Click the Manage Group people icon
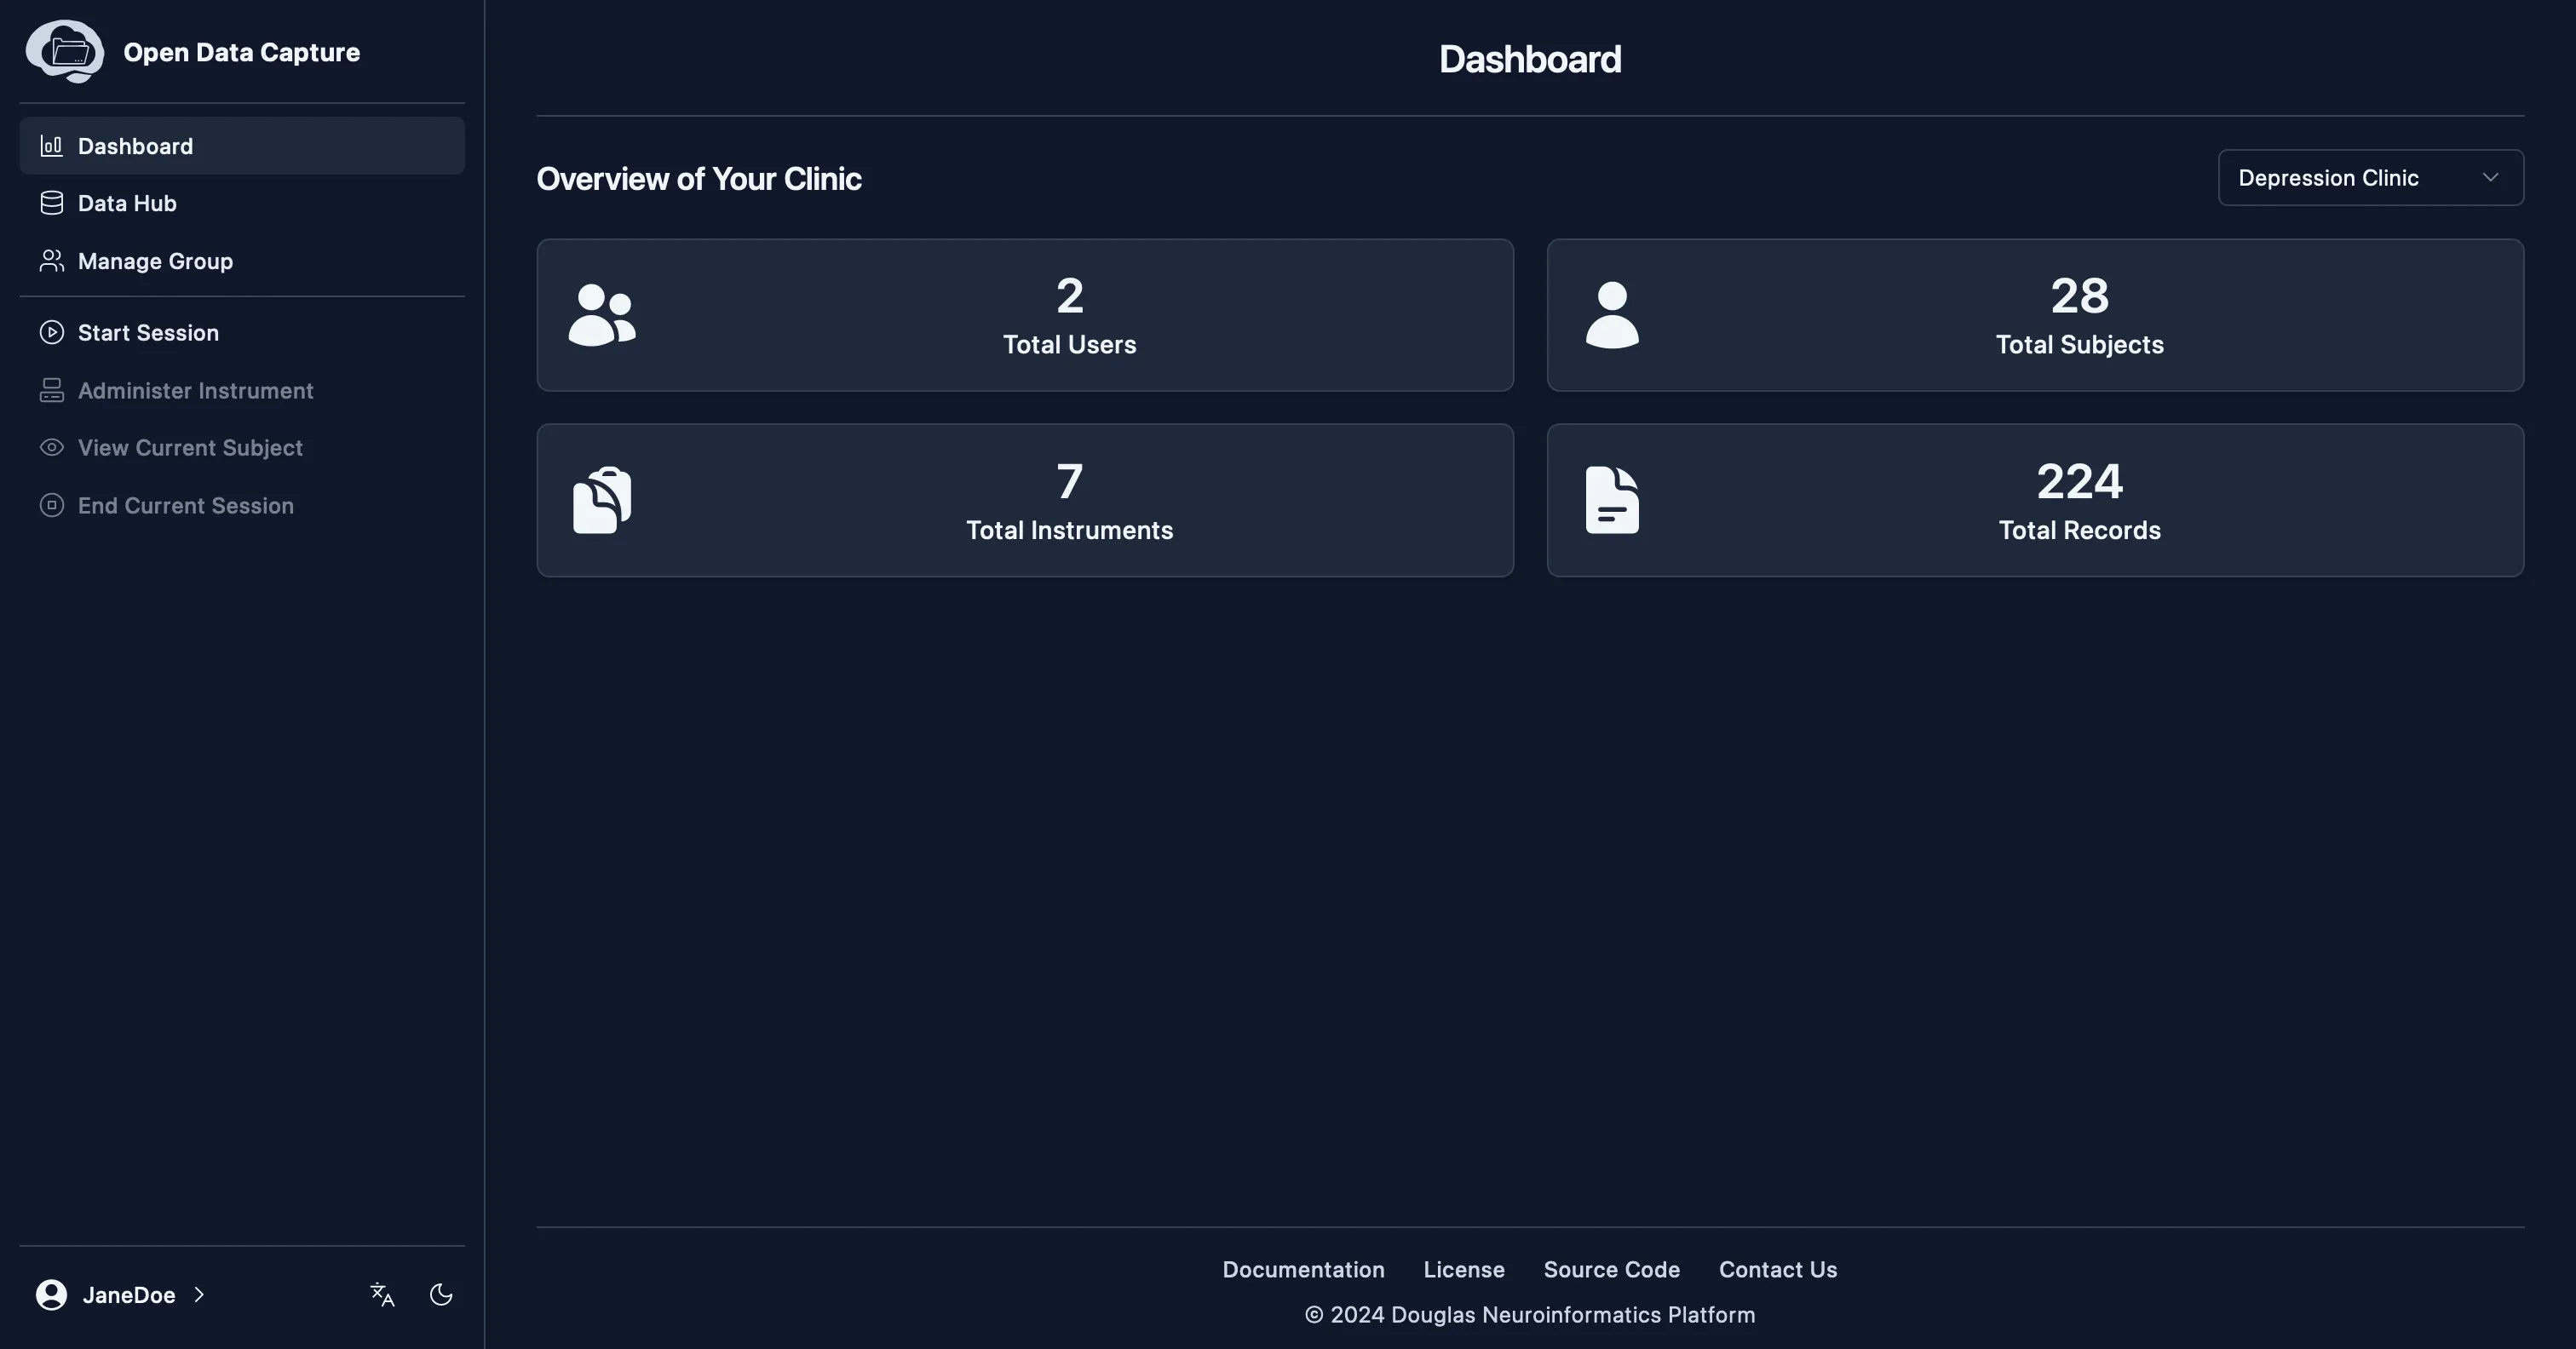The image size is (2576, 1349). point(51,261)
